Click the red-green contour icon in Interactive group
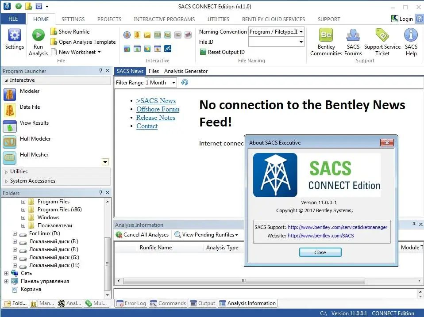 tap(127, 49)
